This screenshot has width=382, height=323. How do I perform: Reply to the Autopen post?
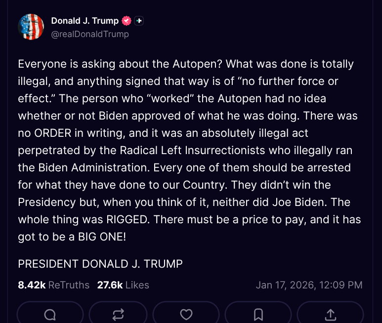50,315
